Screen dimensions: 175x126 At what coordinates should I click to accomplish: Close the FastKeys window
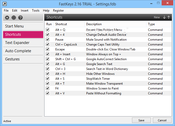point(168,3)
